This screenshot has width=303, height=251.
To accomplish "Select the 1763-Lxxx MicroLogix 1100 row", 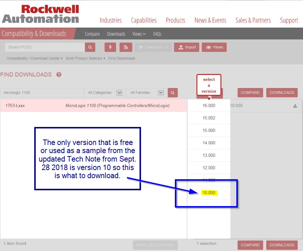I will click(94, 106).
